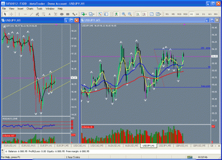Show the Market Watch window
The height and width of the screenshot is (160, 222).
[x=100, y=14]
